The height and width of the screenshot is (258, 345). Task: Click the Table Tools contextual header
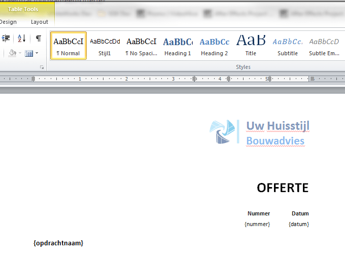(x=23, y=9)
